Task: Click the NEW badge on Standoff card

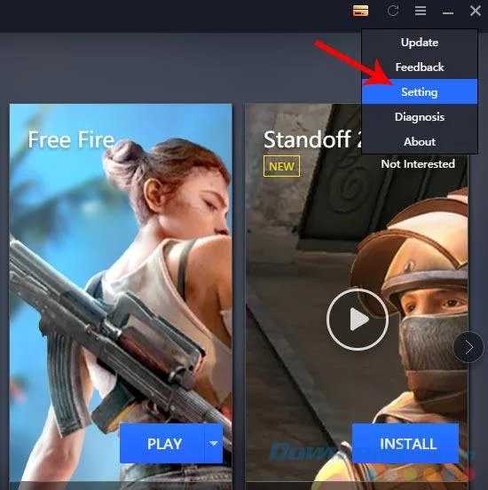Action: coord(281,166)
